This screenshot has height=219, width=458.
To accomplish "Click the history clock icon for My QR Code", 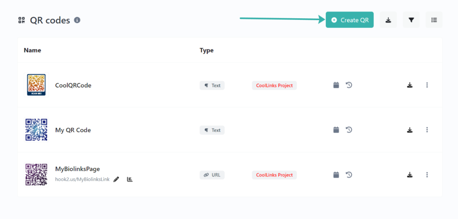I will [x=349, y=130].
